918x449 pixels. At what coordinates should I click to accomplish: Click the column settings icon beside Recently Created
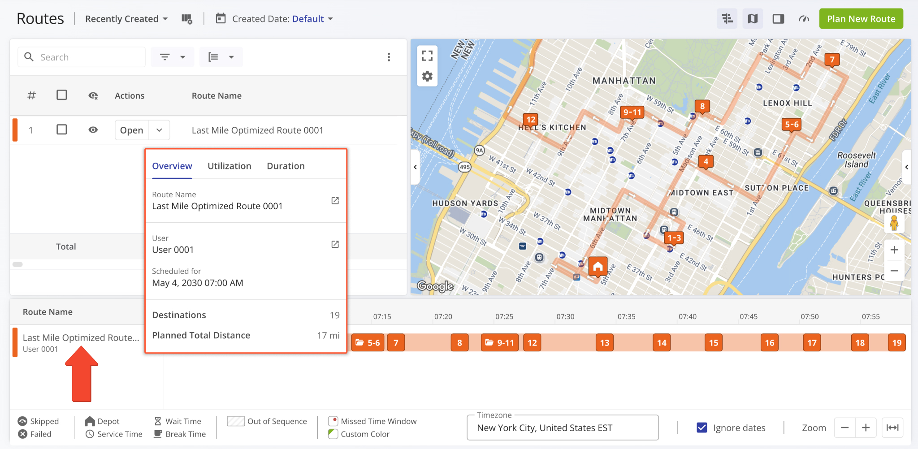click(x=187, y=18)
